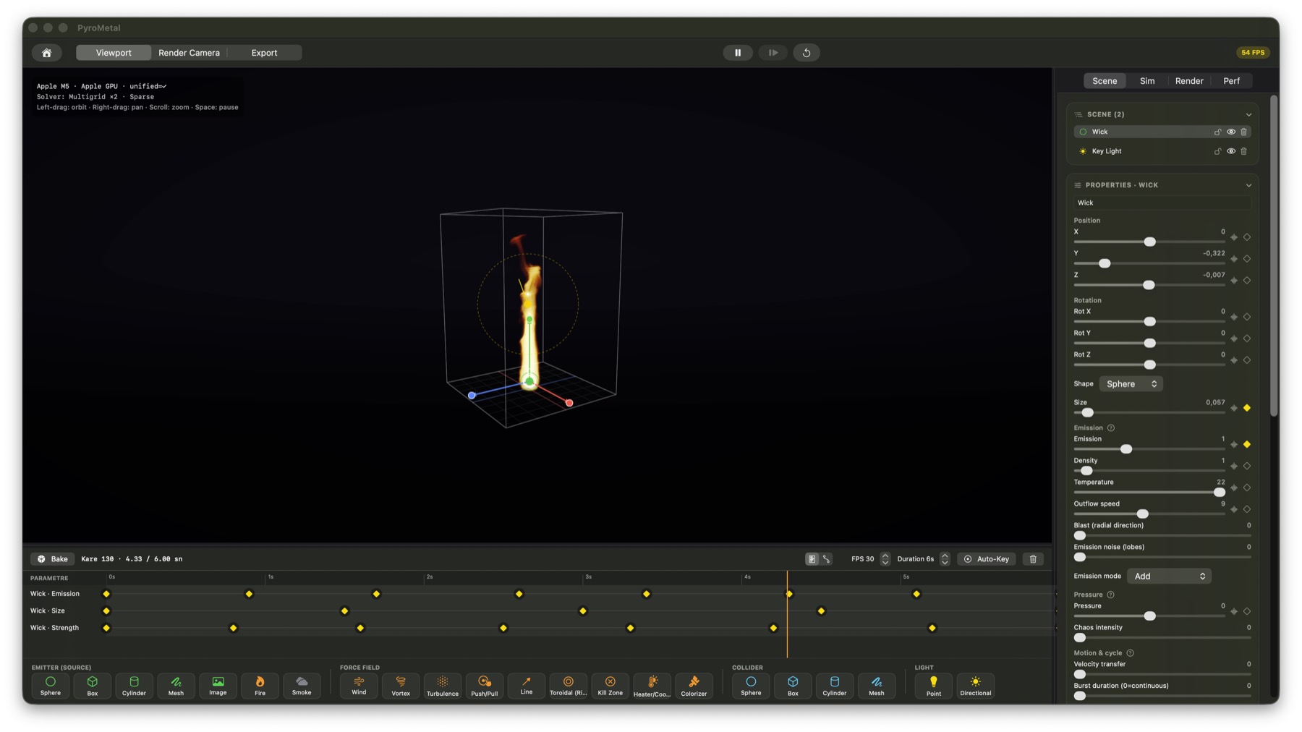Screen dimensions: 1302x732
Task: Reset the simulation
Action: [x=807, y=53]
